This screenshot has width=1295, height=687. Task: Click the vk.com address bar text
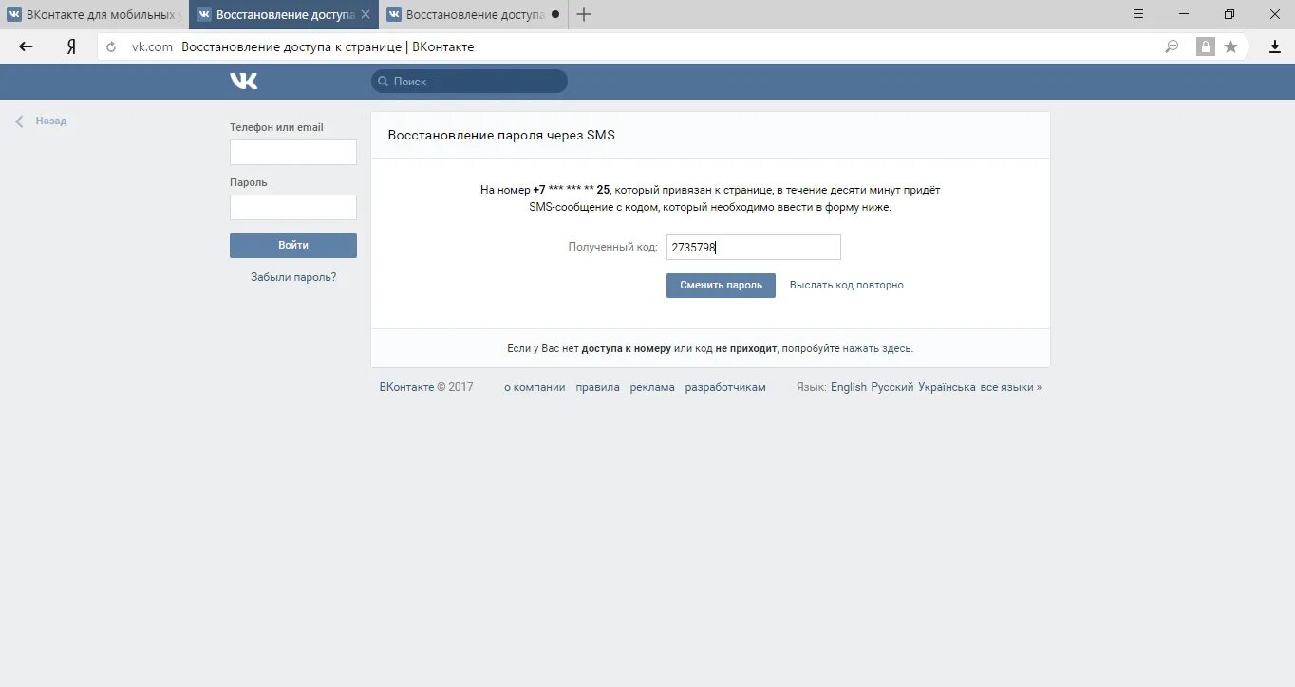click(152, 46)
